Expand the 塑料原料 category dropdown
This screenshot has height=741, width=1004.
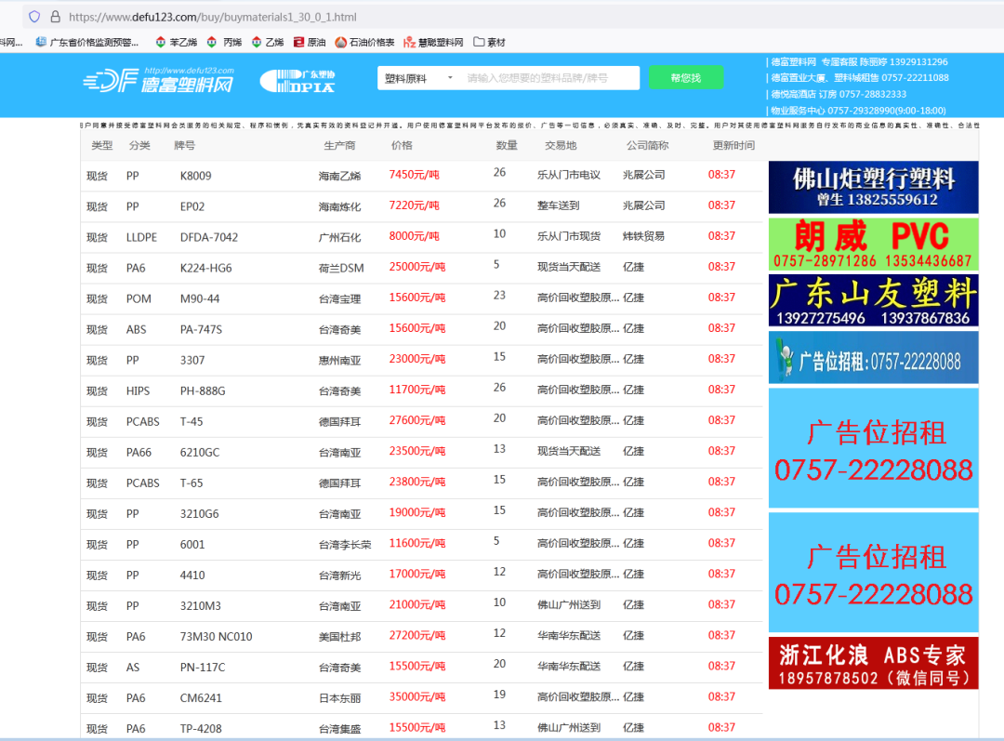(x=418, y=78)
